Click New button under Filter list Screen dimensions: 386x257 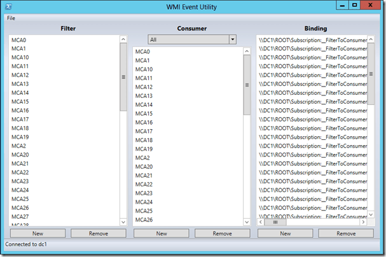38,233
